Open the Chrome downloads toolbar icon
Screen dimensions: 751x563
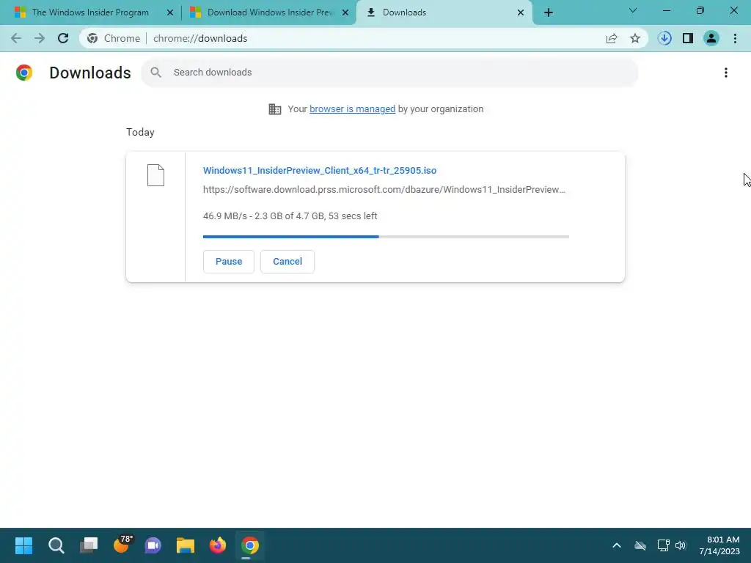(x=664, y=38)
